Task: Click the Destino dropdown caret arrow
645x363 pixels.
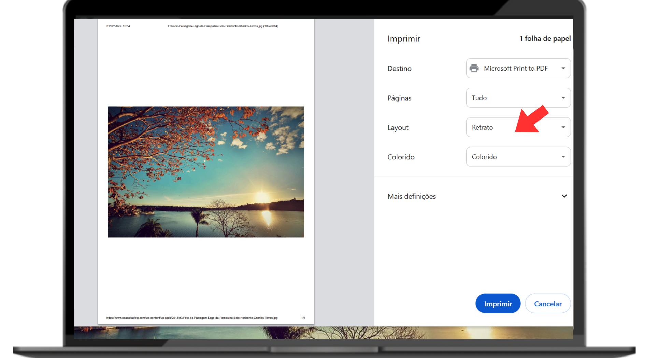Action: 563,68
